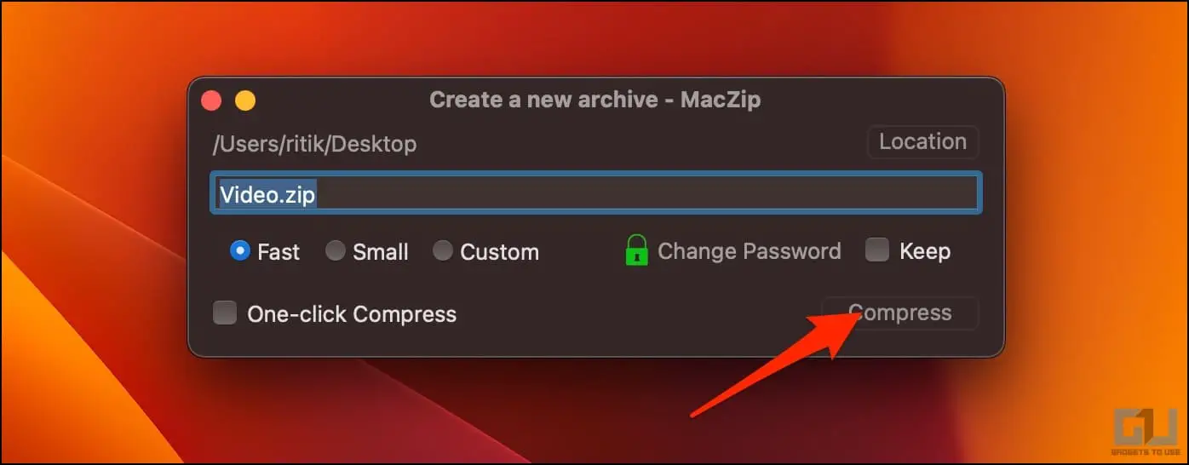This screenshot has height=465, width=1189.
Task: Minimize window using yellow button
Action: pos(245,101)
